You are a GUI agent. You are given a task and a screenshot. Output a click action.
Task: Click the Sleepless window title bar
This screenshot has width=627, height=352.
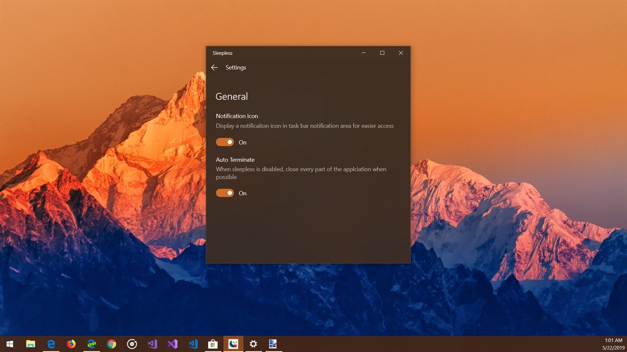click(x=291, y=53)
